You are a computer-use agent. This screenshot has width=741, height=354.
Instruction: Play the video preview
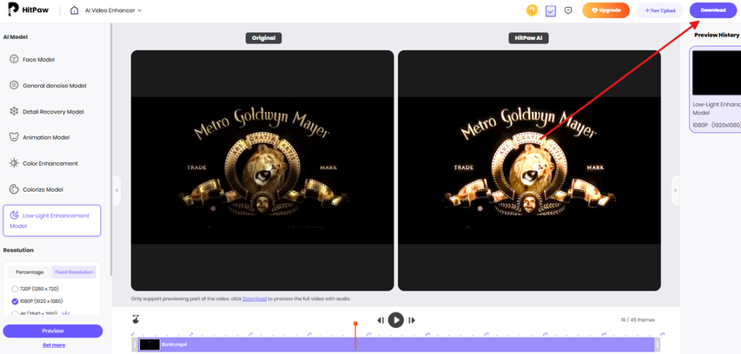[x=396, y=320]
